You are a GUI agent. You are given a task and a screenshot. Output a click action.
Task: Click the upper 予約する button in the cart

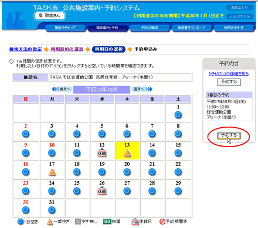tap(229, 82)
